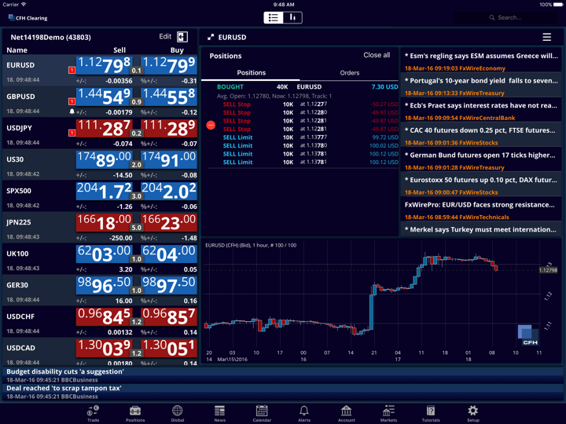Open the Account bank icon
Screen dimensions: 566x424
(x=346, y=411)
